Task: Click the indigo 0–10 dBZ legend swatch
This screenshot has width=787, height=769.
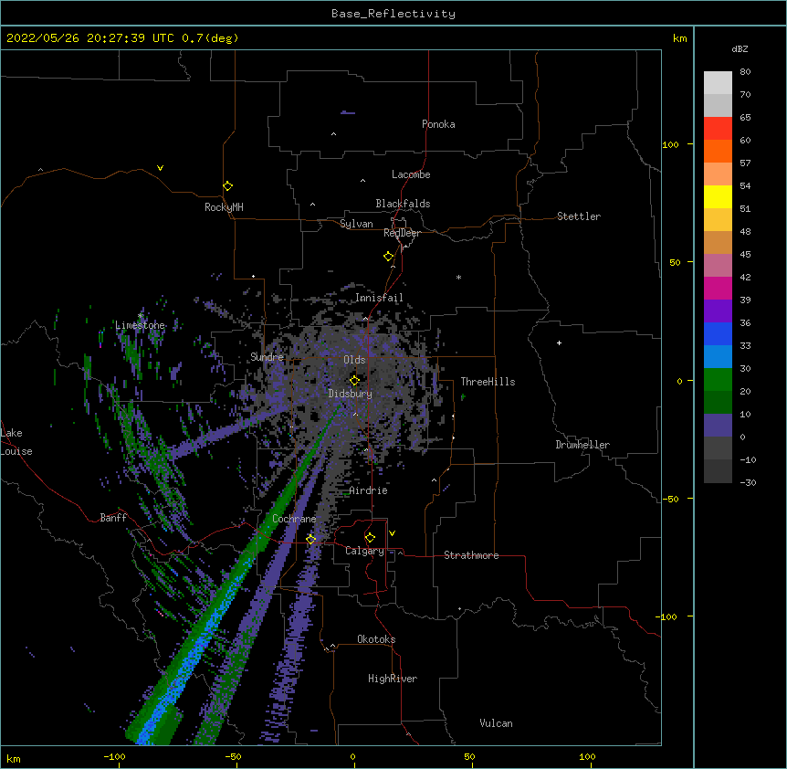Action: tap(718, 426)
